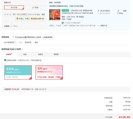
Task: Click the green 京东超市 tag
Action: click(65, 10)
